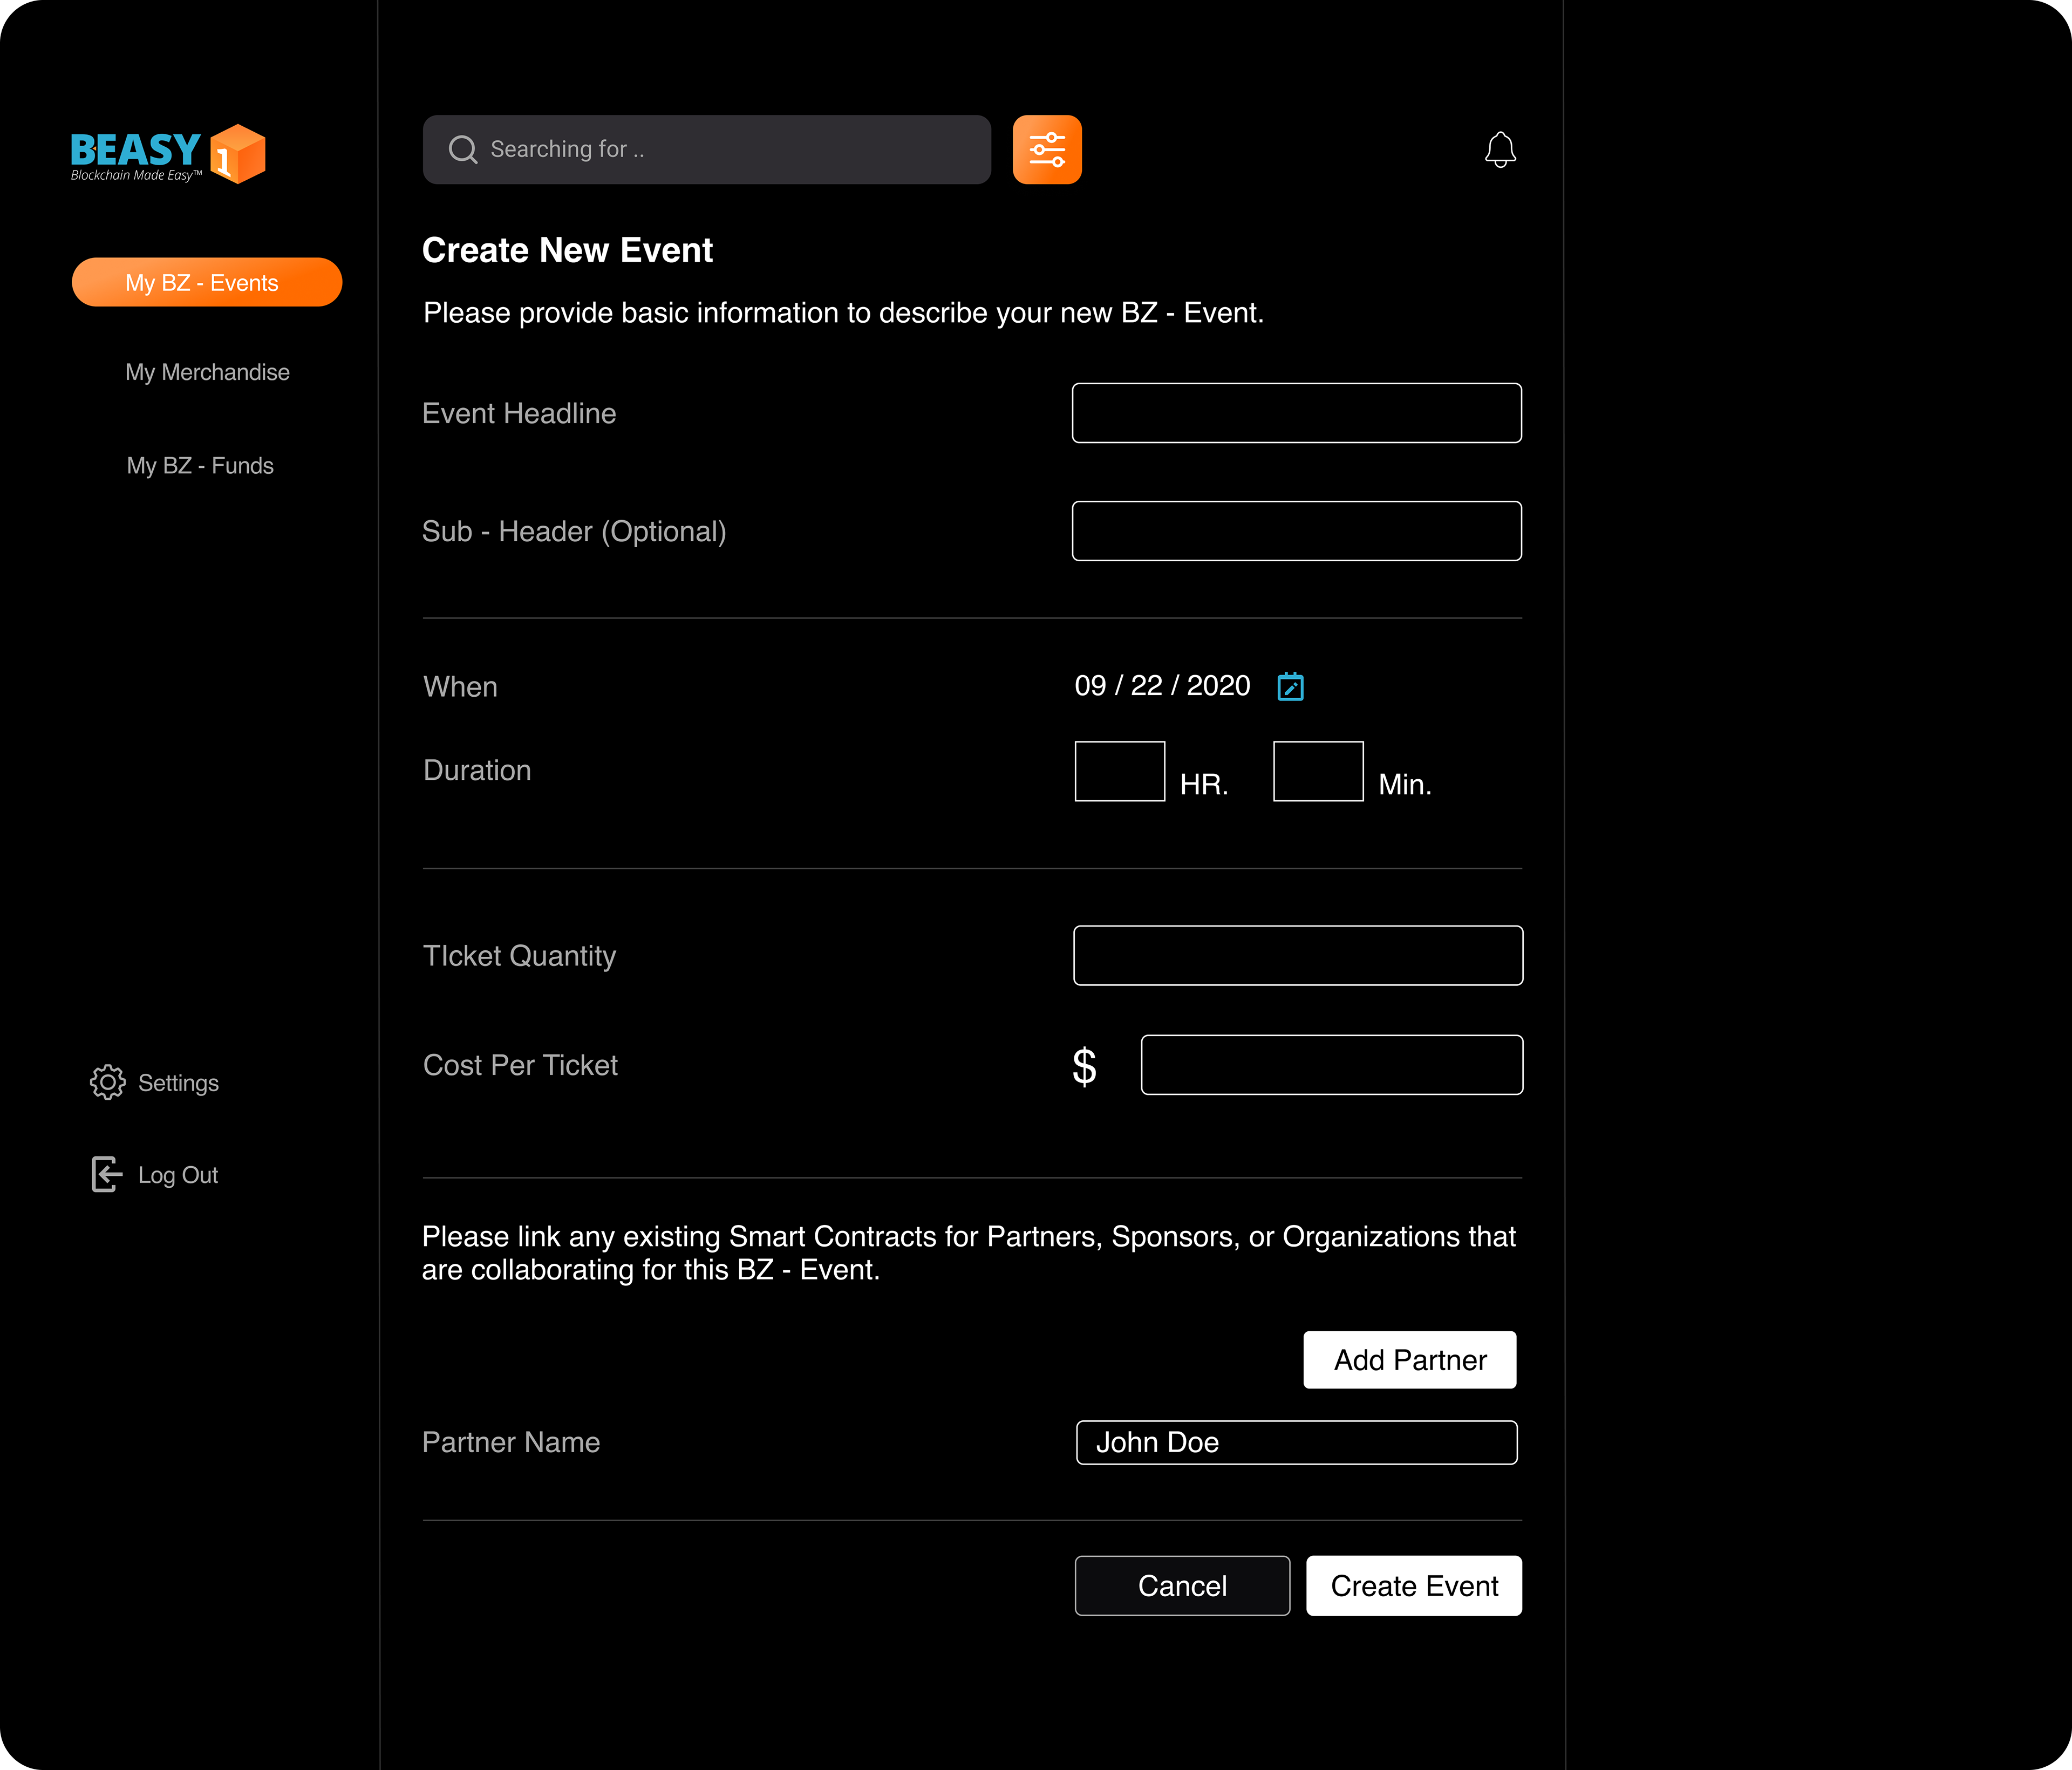The height and width of the screenshot is (1770, 2072).
Task: Select the My BZ - Events menu item
Action: (x=207, y=282)
